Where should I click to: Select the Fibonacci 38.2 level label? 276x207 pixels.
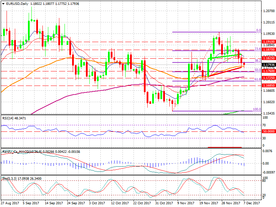pyautogui.click(x=258, y=61)
